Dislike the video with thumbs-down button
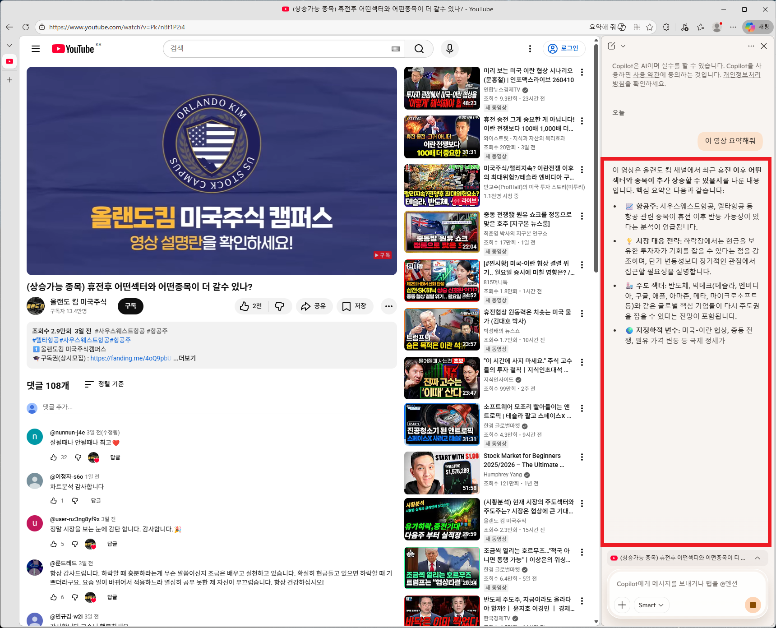This screenshot has width=776, height=628. 280,306
